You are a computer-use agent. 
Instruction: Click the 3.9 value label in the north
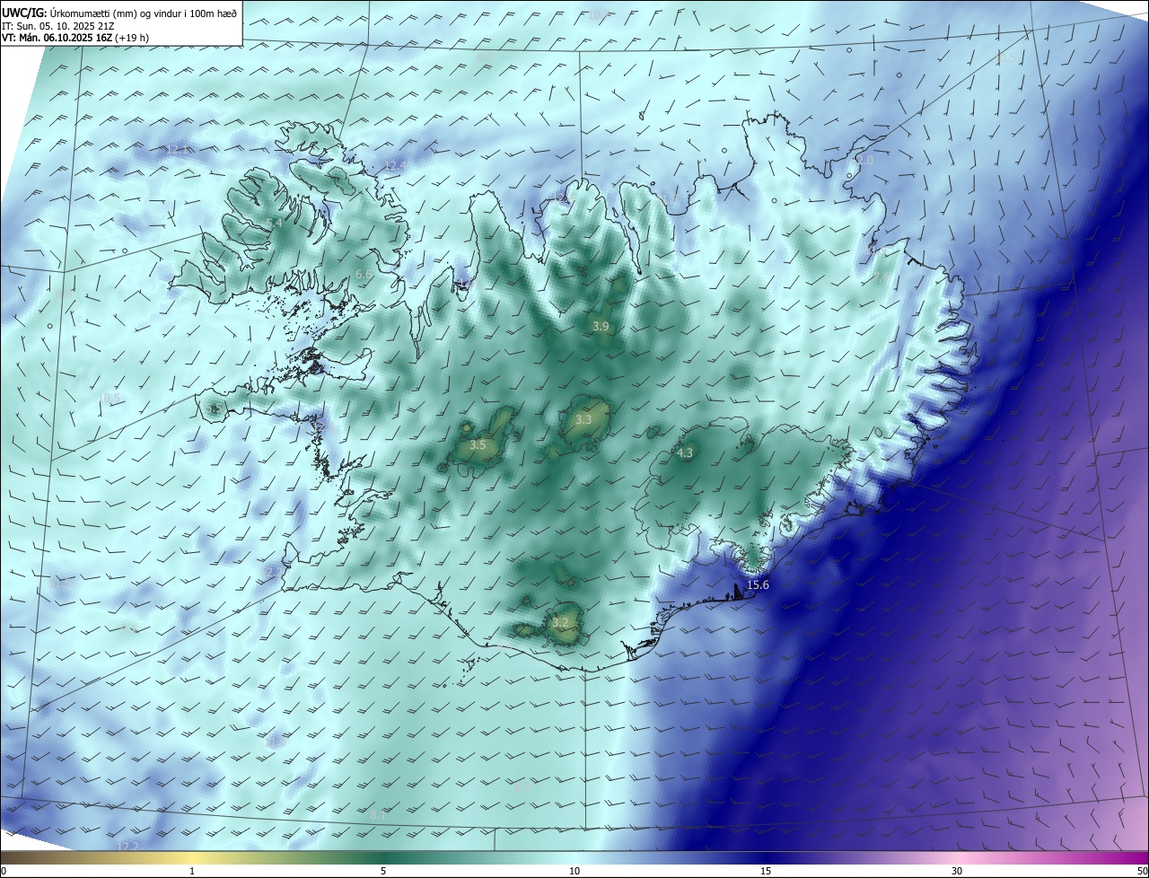pyautogui.click(x=601, y=327)
